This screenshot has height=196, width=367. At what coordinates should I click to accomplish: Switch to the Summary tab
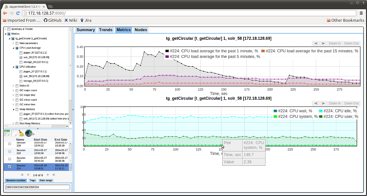[x=86, y=30]
